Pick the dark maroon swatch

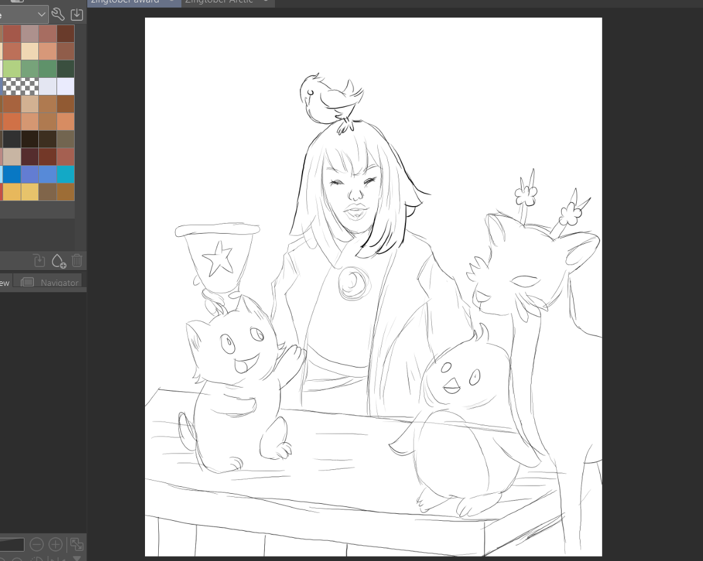30,156
